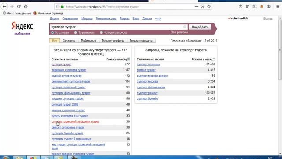The width and height of the screenshot is (282, 159).
Task: Open 'купить суппорта +на туарег' link
Action: (x=70, y=116)
